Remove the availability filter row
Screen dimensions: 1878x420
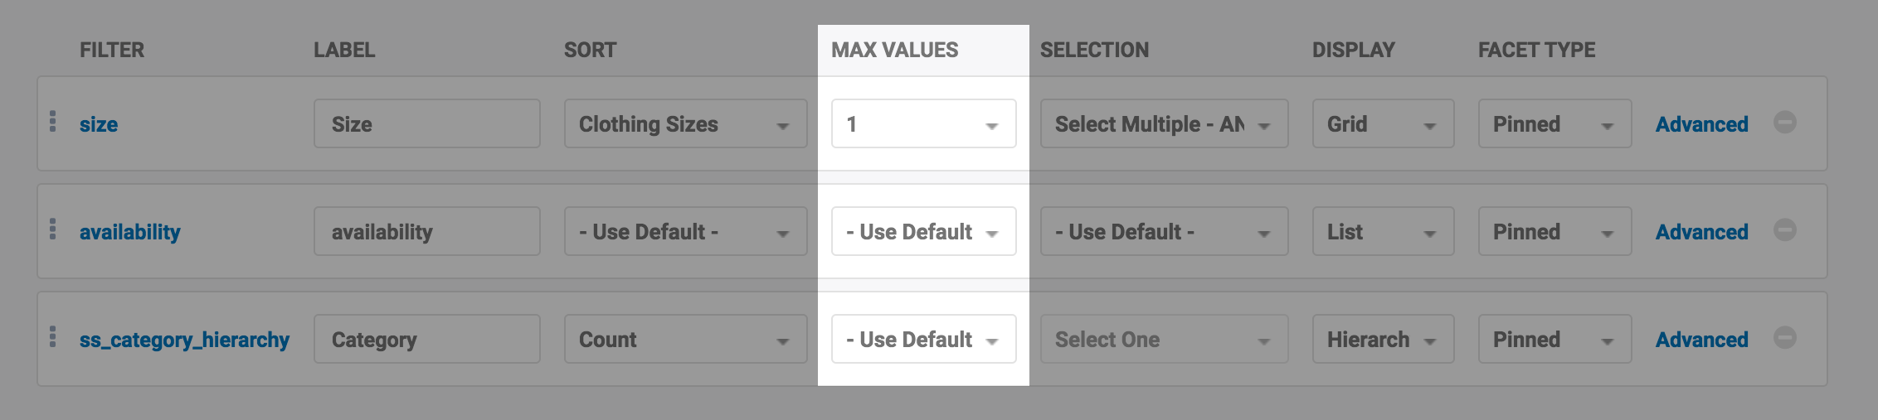point(1785,230)
